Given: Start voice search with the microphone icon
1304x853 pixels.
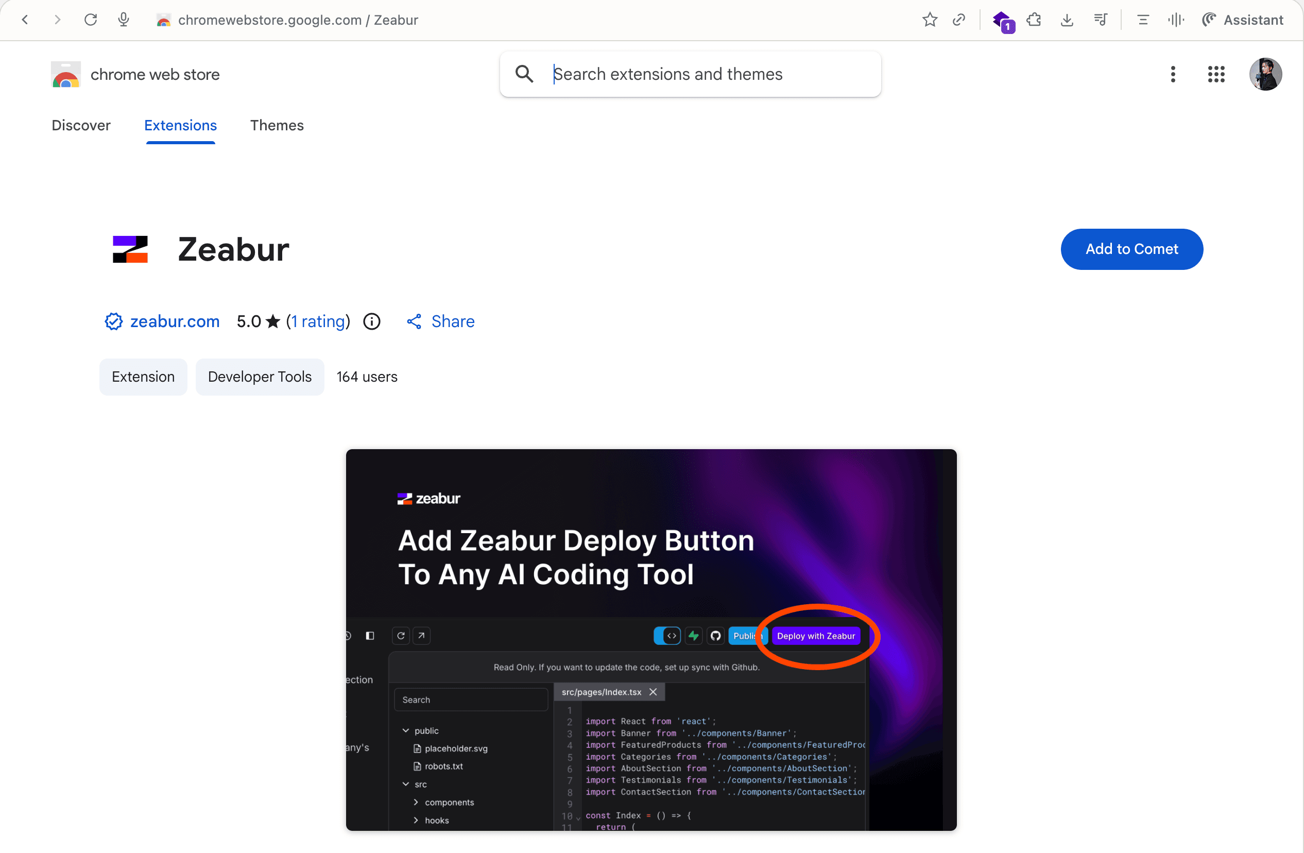Looking at the screenshot, I should tap(123, 20).
